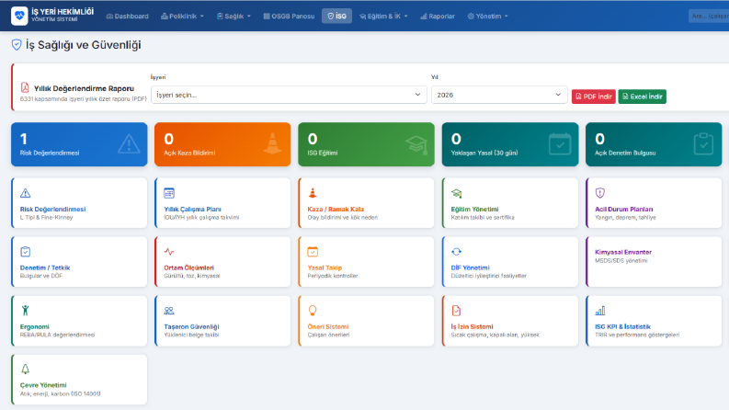Click the Öneri Sistemi lightbulb icon
The height and width of the screenshot is (410, 729).
(313, 311)
